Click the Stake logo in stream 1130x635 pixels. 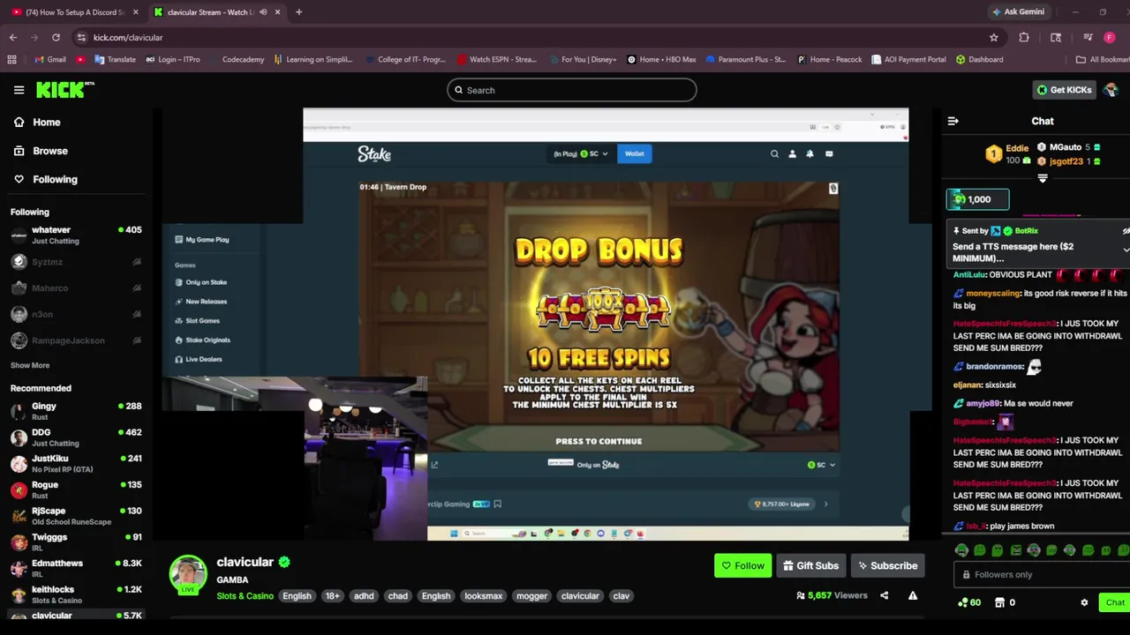coord(374,153)
